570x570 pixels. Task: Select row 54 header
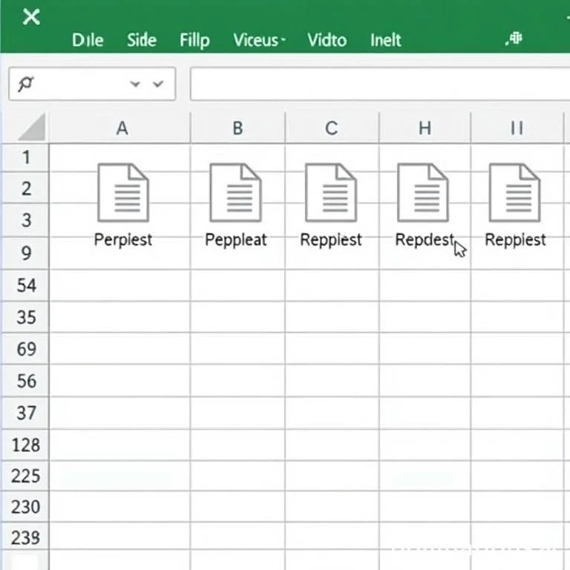pos(26,286)
